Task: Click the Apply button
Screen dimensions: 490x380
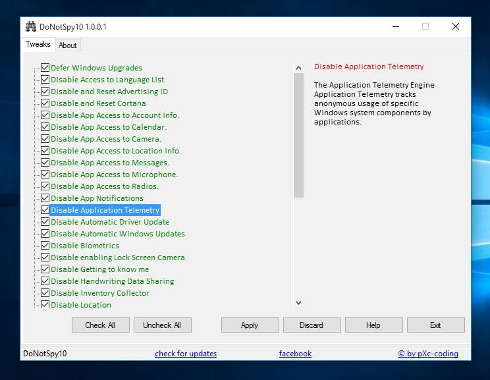Action: coord(250,325)
